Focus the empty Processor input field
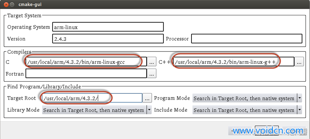The width and height of the screenshot is (310, 139). pos(247,39)
